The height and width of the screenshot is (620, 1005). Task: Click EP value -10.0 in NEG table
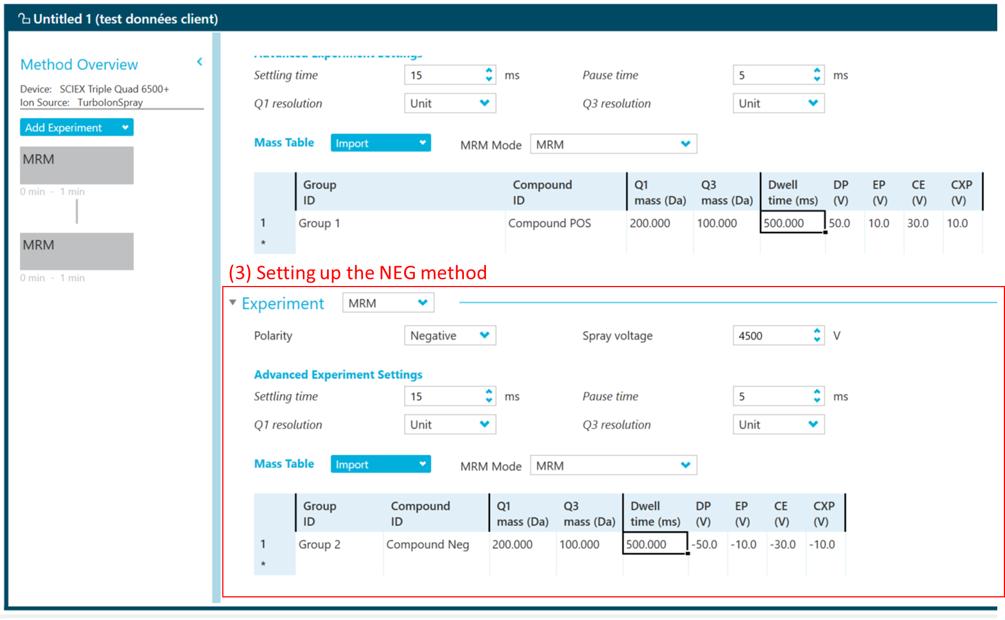click(747, 544)
